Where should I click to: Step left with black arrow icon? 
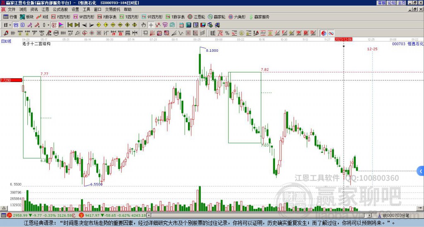click(x=84, y=25)
